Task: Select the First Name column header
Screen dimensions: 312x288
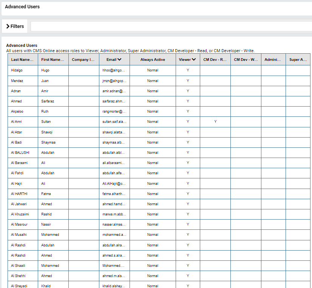Action: [x=53, y=59]
